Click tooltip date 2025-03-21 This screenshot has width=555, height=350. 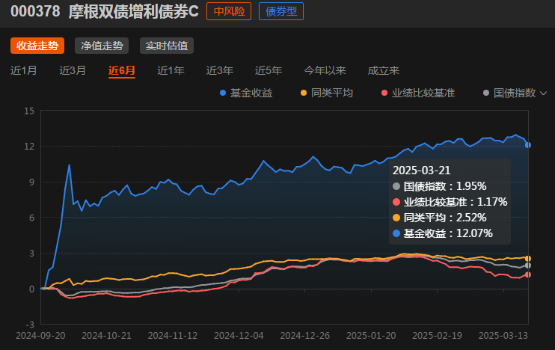point(422,171)
